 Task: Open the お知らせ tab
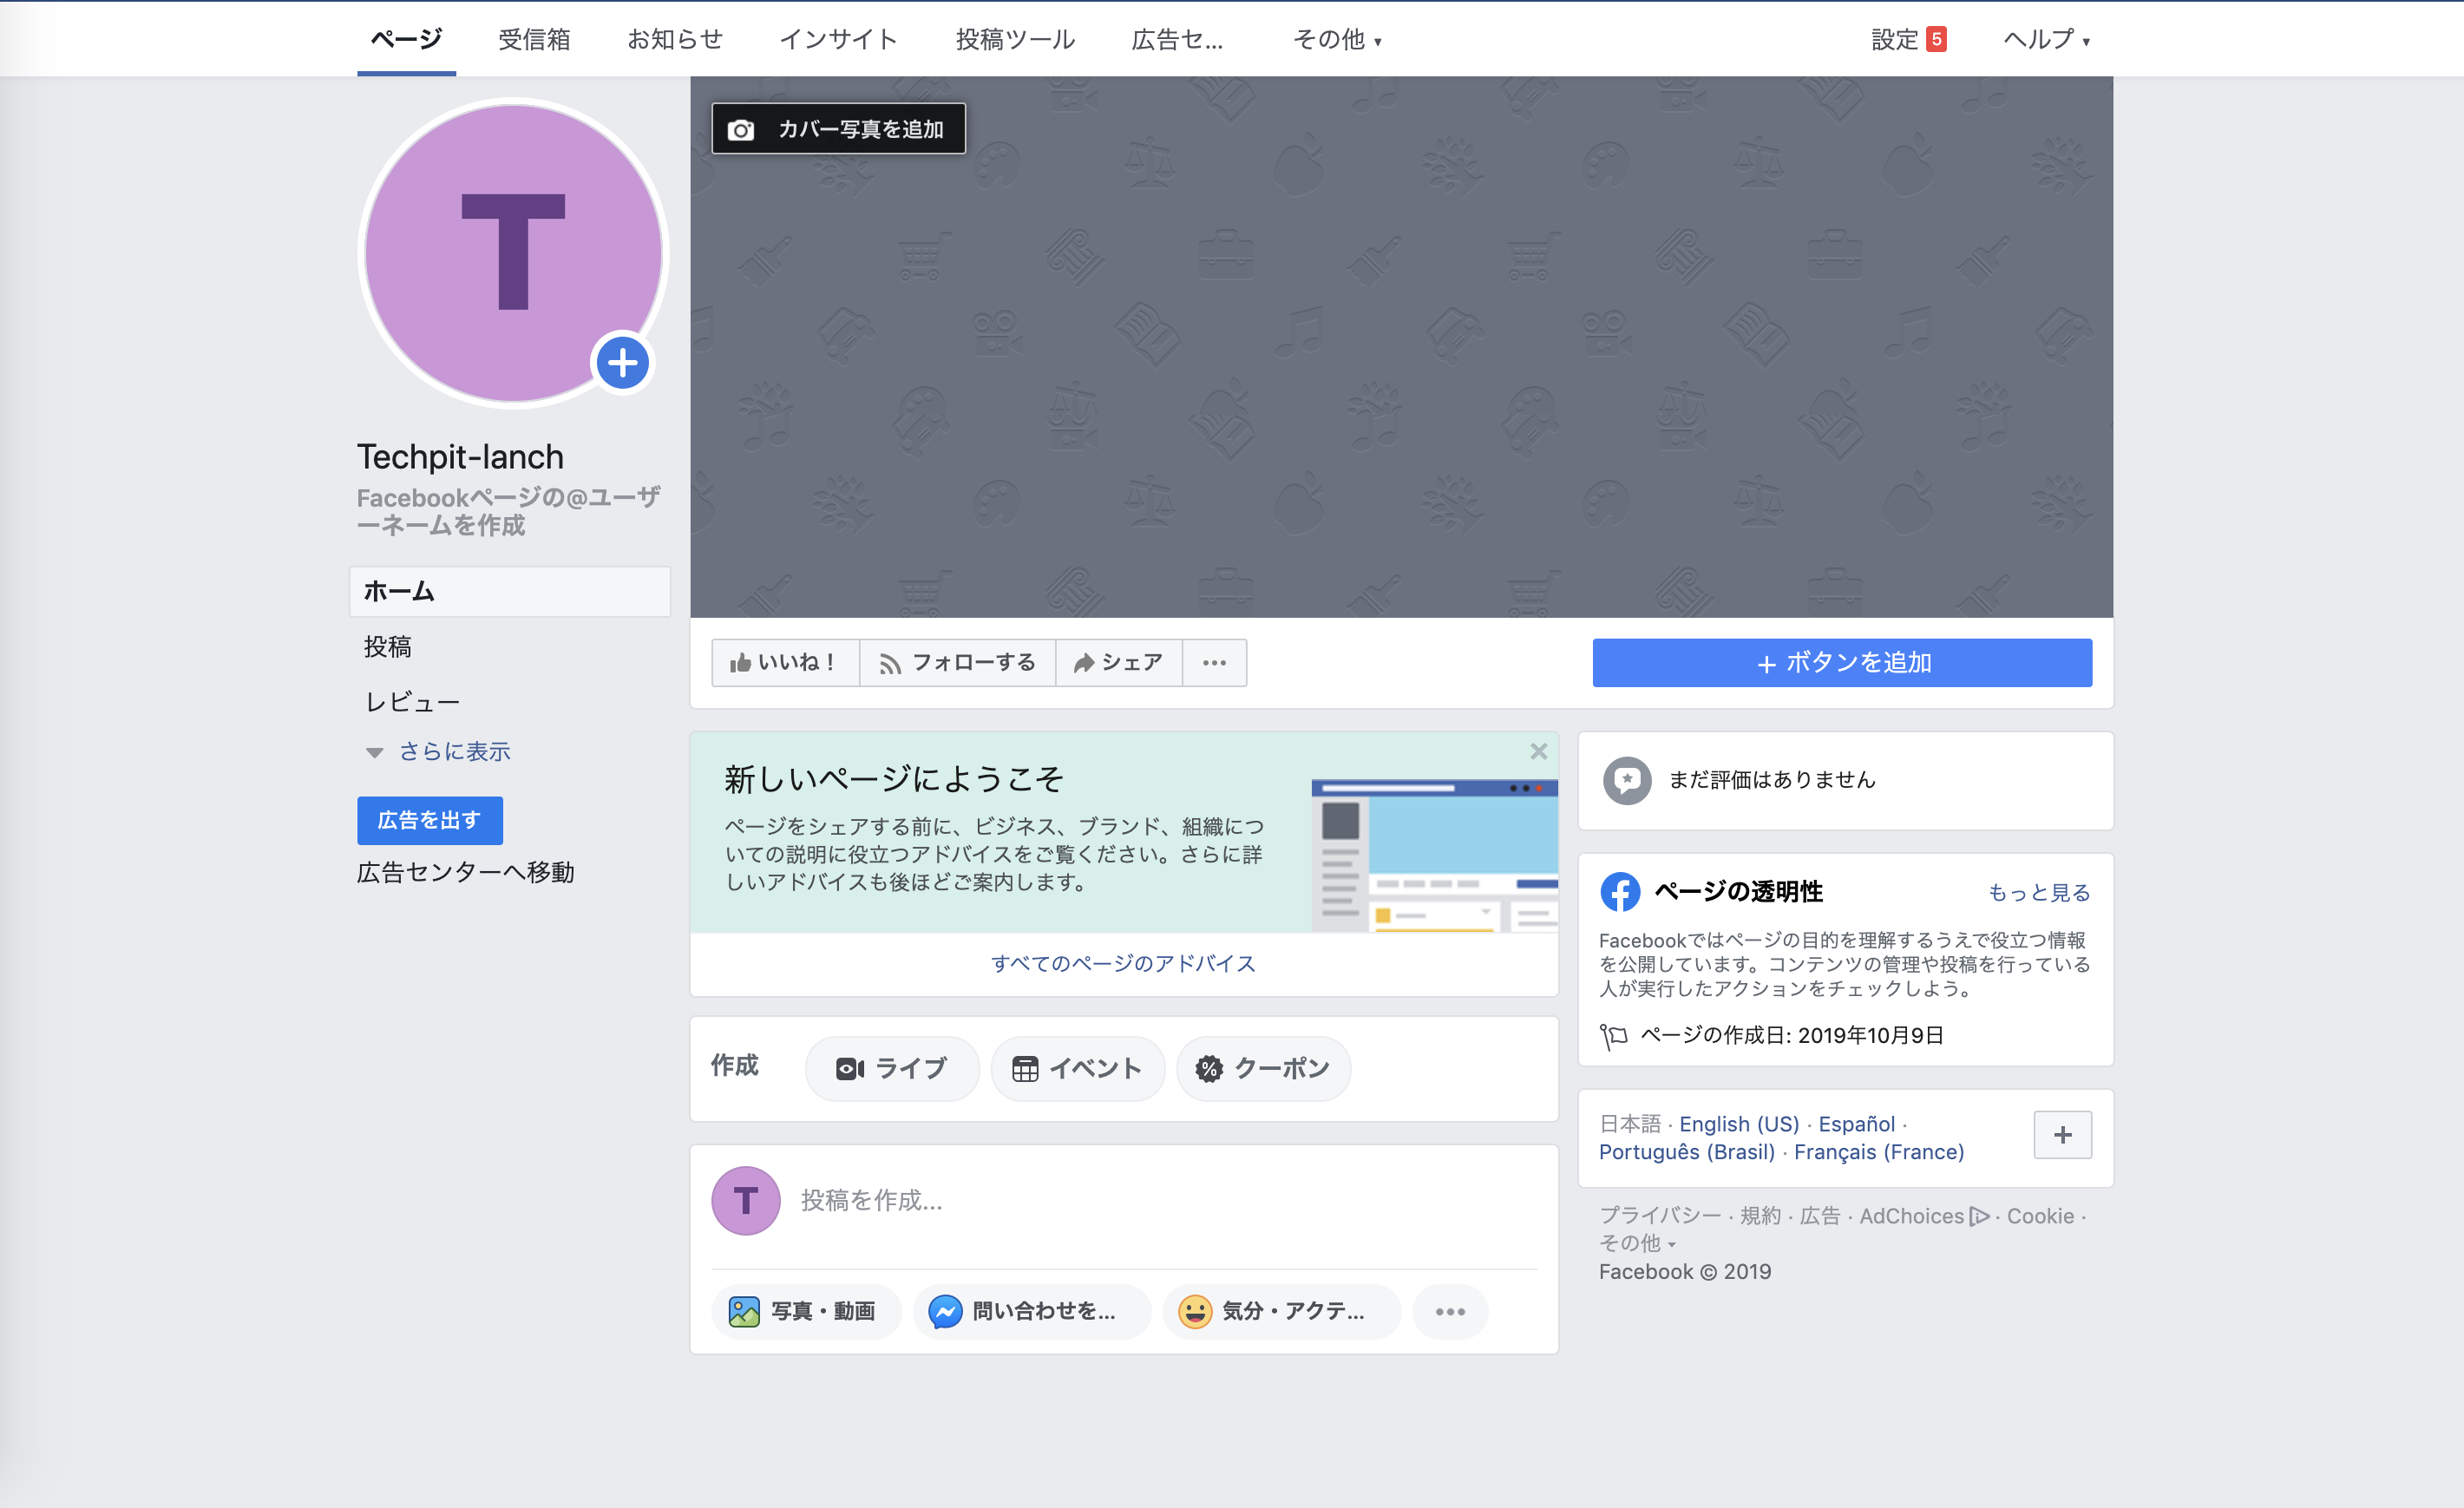coord(675,39)
